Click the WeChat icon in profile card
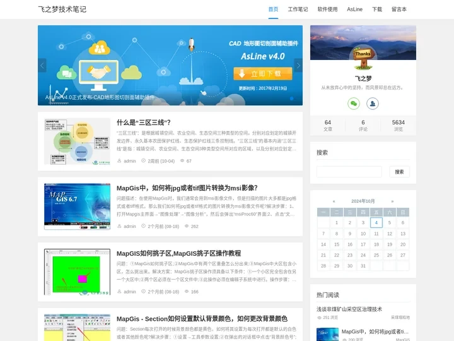 (354, 104)
